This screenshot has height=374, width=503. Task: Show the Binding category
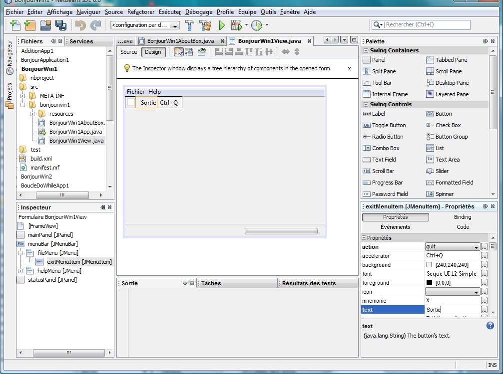coord(463,217)
